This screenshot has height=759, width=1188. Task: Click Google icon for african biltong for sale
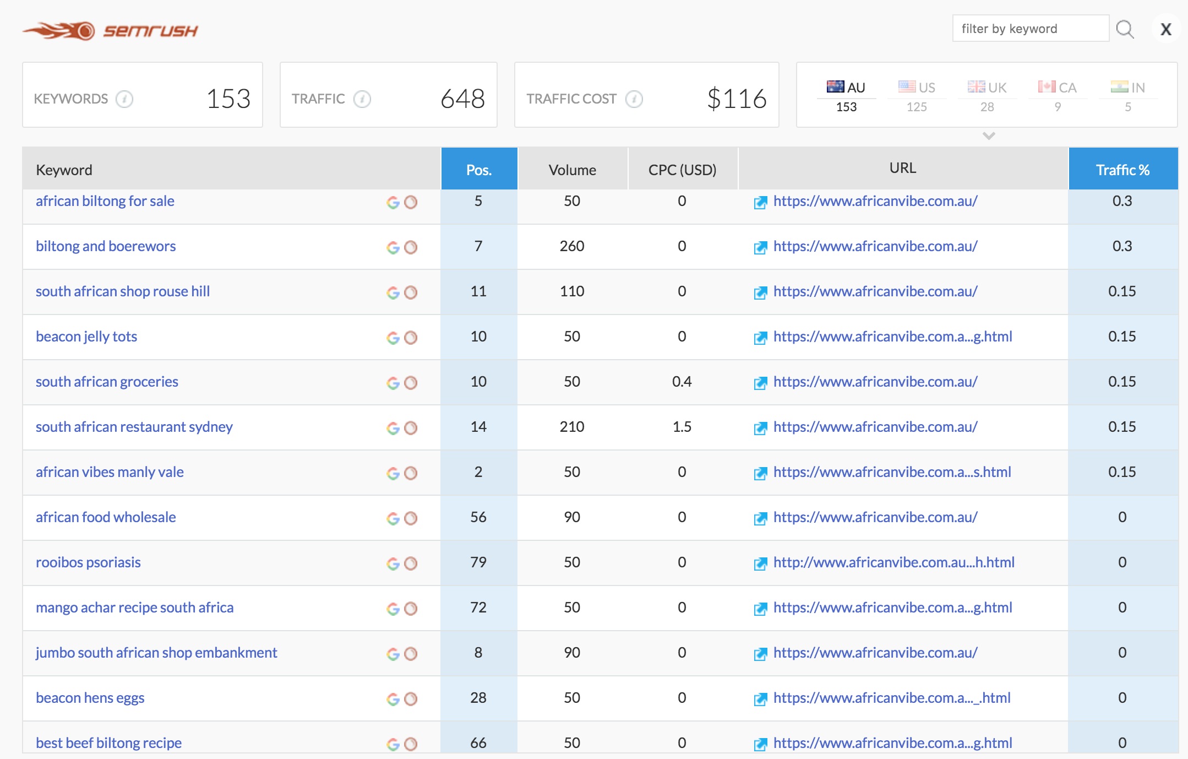tap(393, 202)
